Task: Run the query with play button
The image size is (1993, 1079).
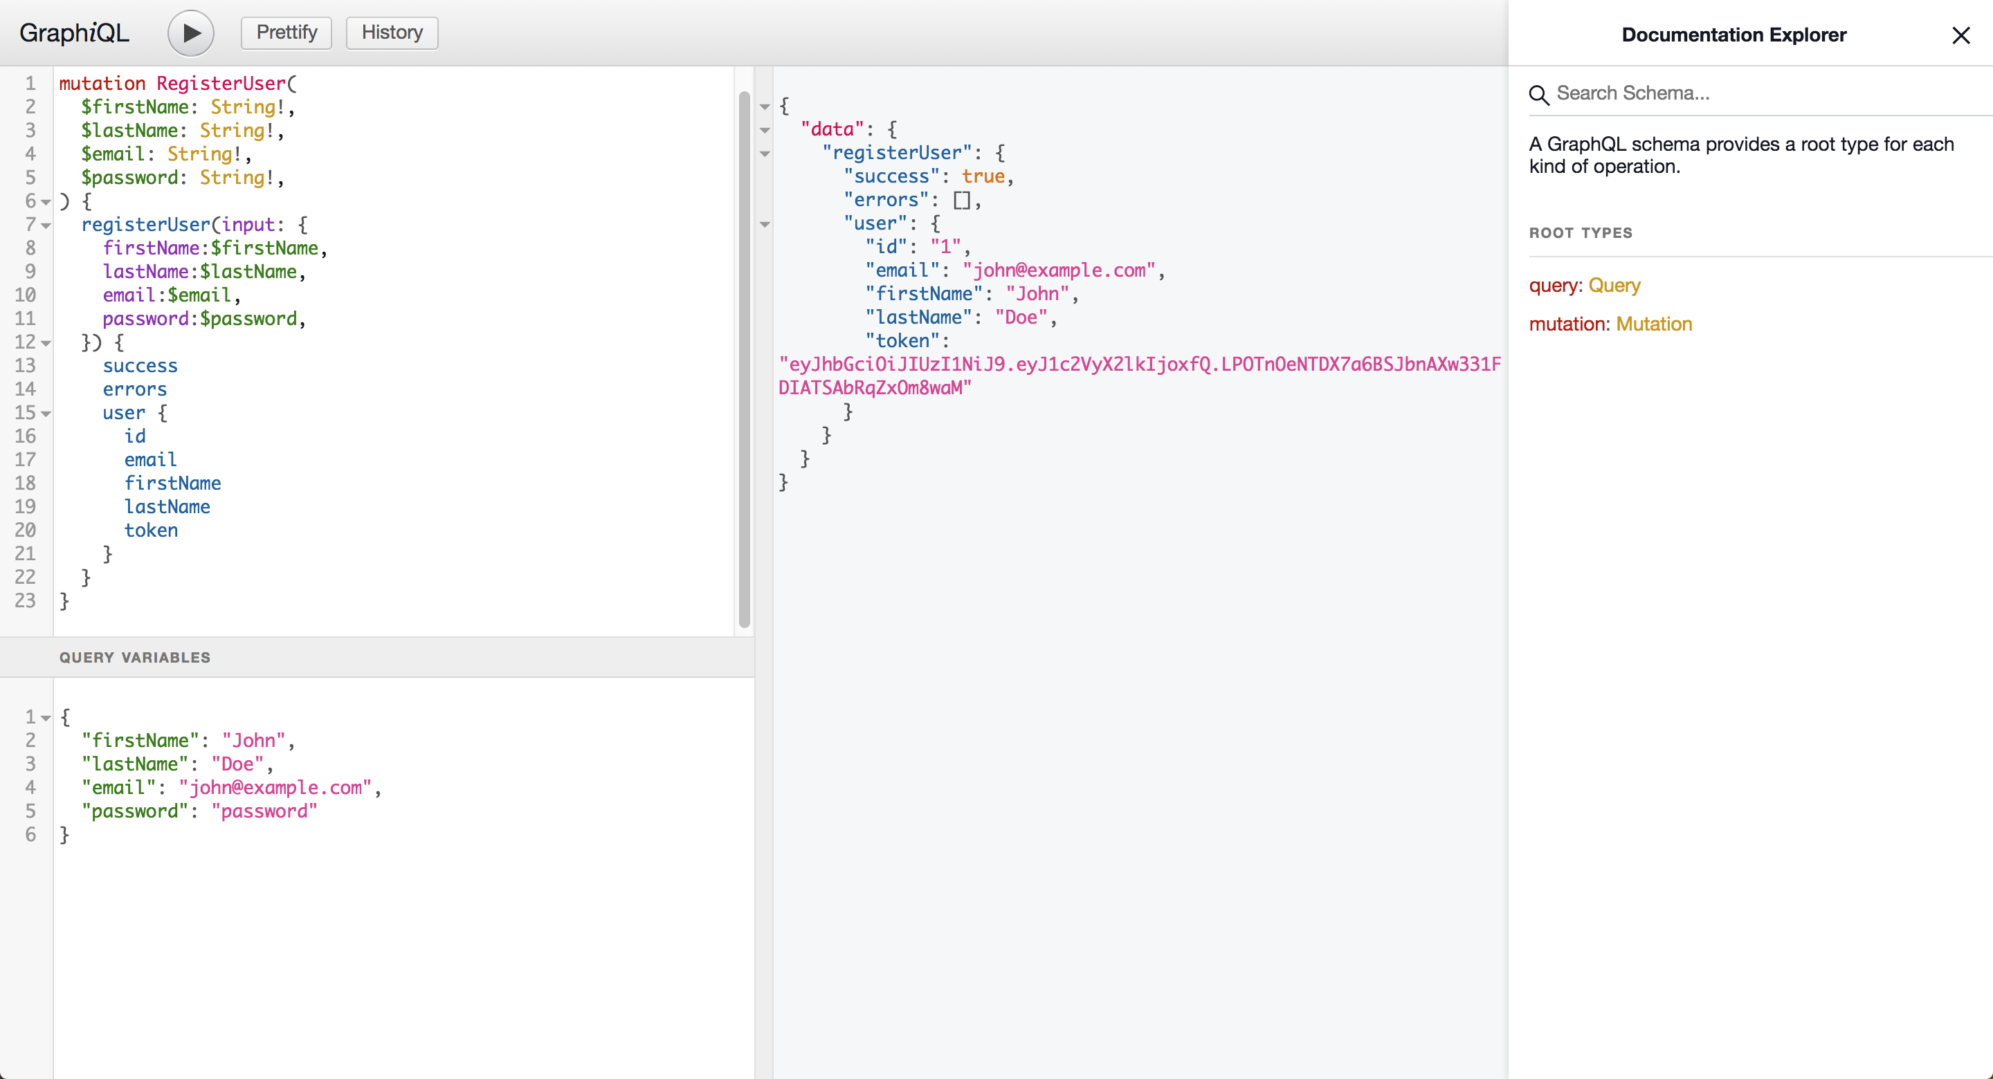Action: pyautogui.click(x=190, y=33)
